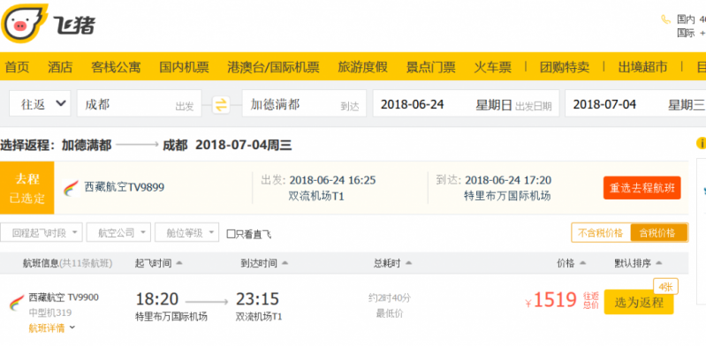The image size is (706, 346).
Task: Click the Fliggy pig logo
Action: (x=25, y=24)
